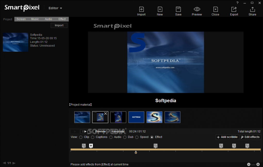This screenshot has height=167, width=263.
Task: Select the third project material thumbnail
Action: pyautogui.click(x=118, y=117)
